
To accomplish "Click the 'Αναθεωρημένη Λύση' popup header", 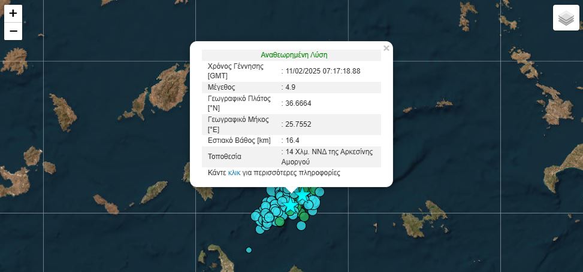I will pos(294,55).
